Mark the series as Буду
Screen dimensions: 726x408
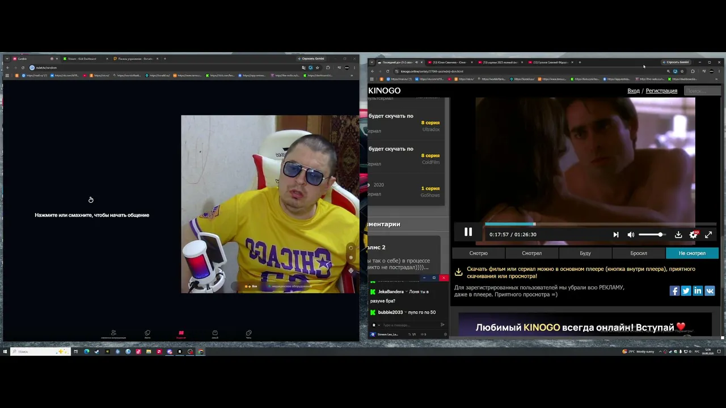click(x=585, y=253)
